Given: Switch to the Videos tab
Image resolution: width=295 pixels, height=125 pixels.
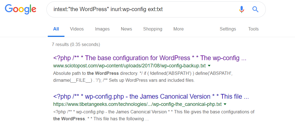Looking at the screenshot, I should [77, 29].
